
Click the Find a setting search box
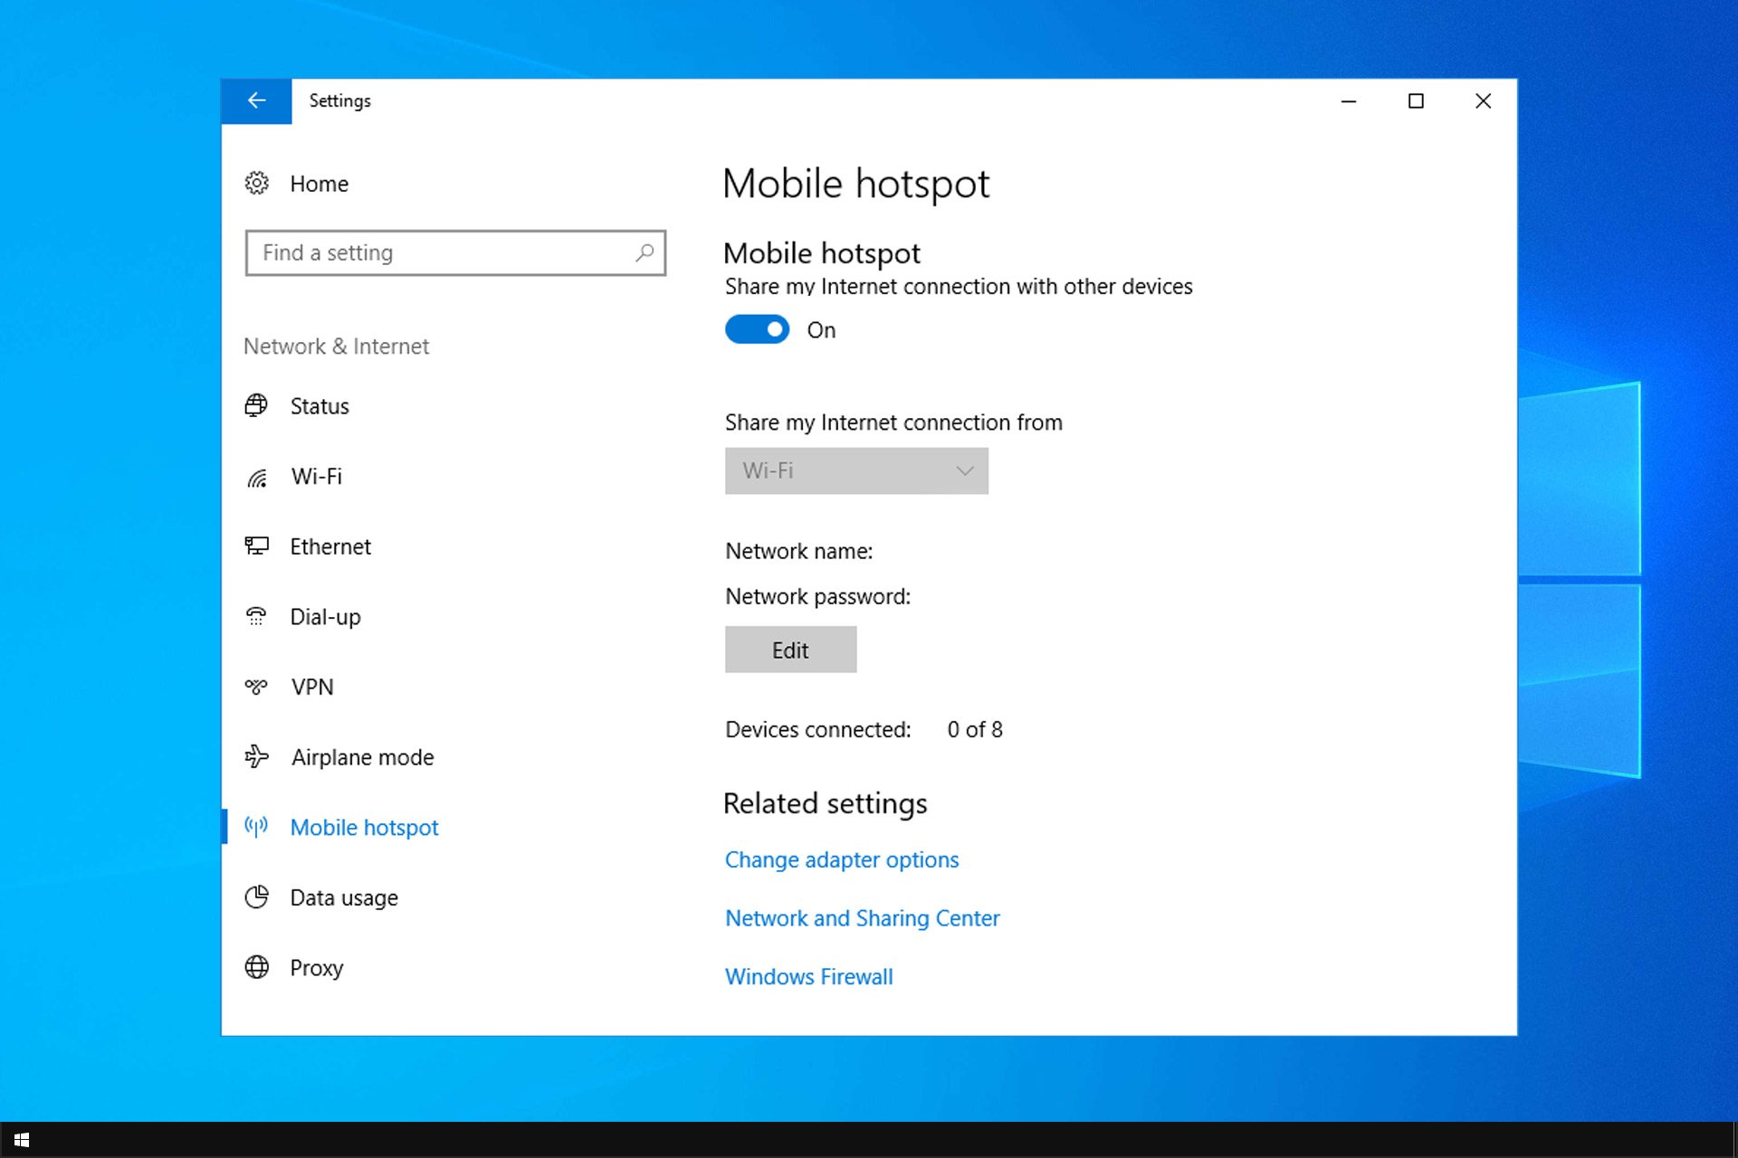tap(455, 252)
